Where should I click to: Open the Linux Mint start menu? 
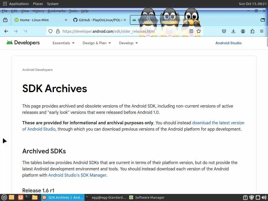(x=4, y=197)
